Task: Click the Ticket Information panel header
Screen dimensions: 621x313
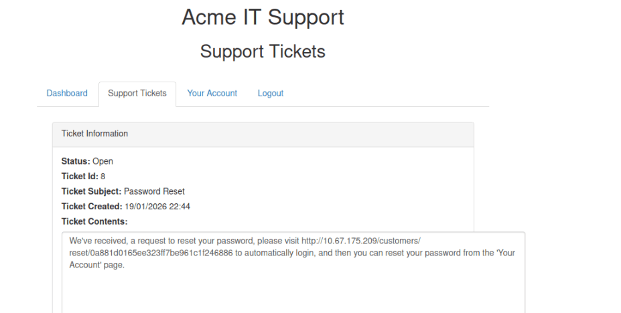Action: coord(263,134)
